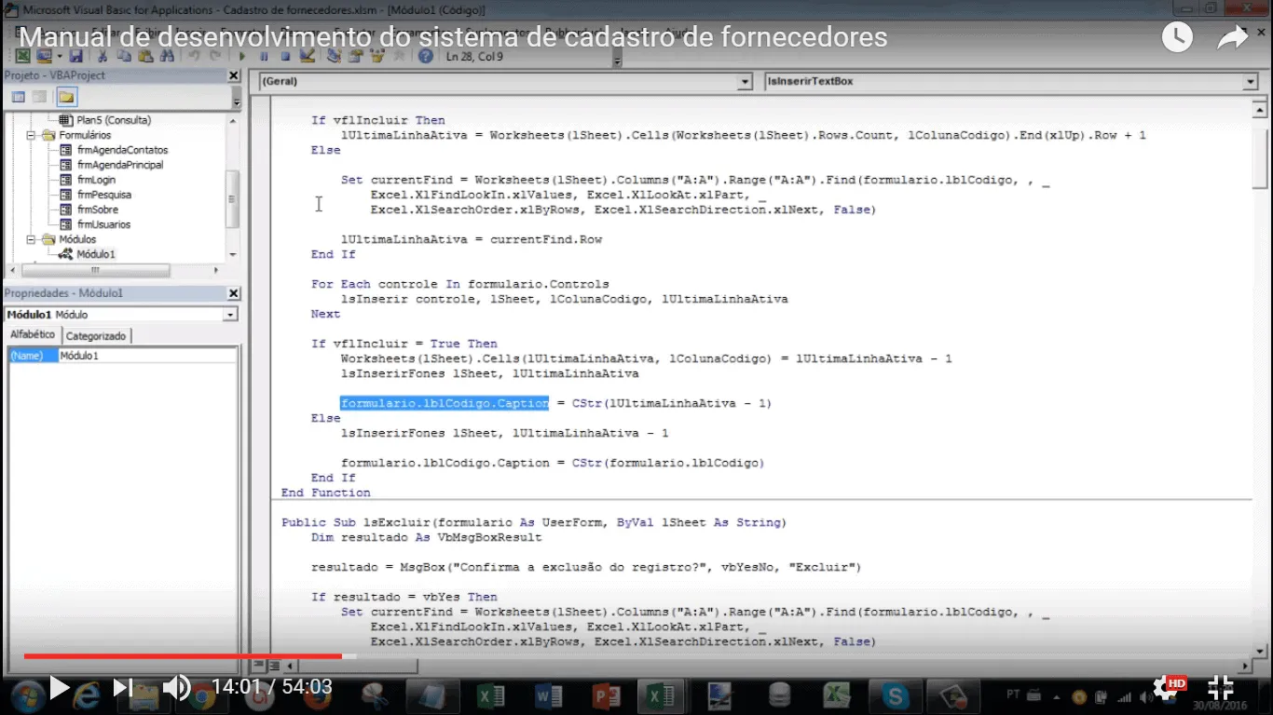Open the Insert UserForm dropdown arrow
Viewport: 1273px width, 715px height.
point(60,57)
